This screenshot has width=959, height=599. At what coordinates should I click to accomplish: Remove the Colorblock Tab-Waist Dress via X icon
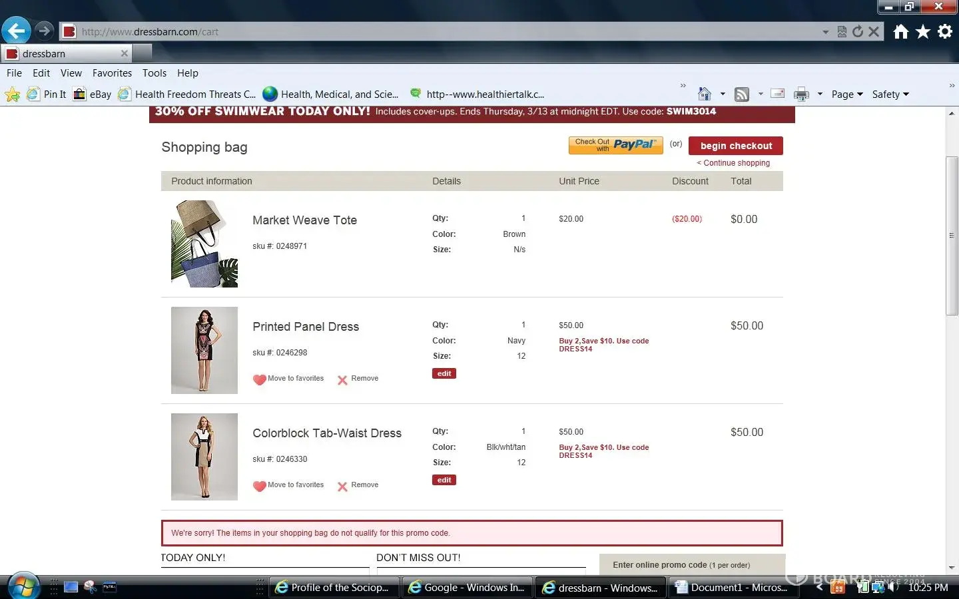(x=342, y=487)
